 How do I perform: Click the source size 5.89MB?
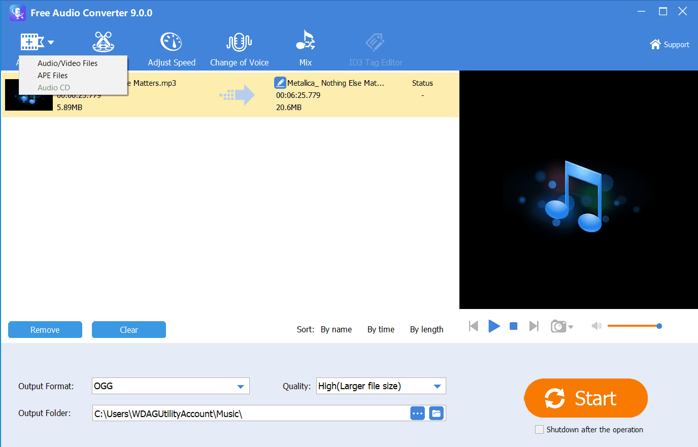pos(70,107)
